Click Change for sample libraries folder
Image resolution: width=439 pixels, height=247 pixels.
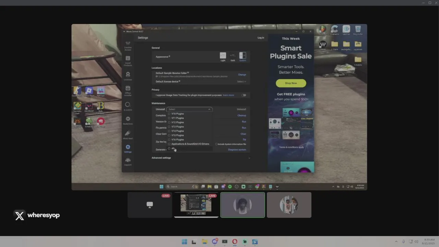(x=242, y=74)
